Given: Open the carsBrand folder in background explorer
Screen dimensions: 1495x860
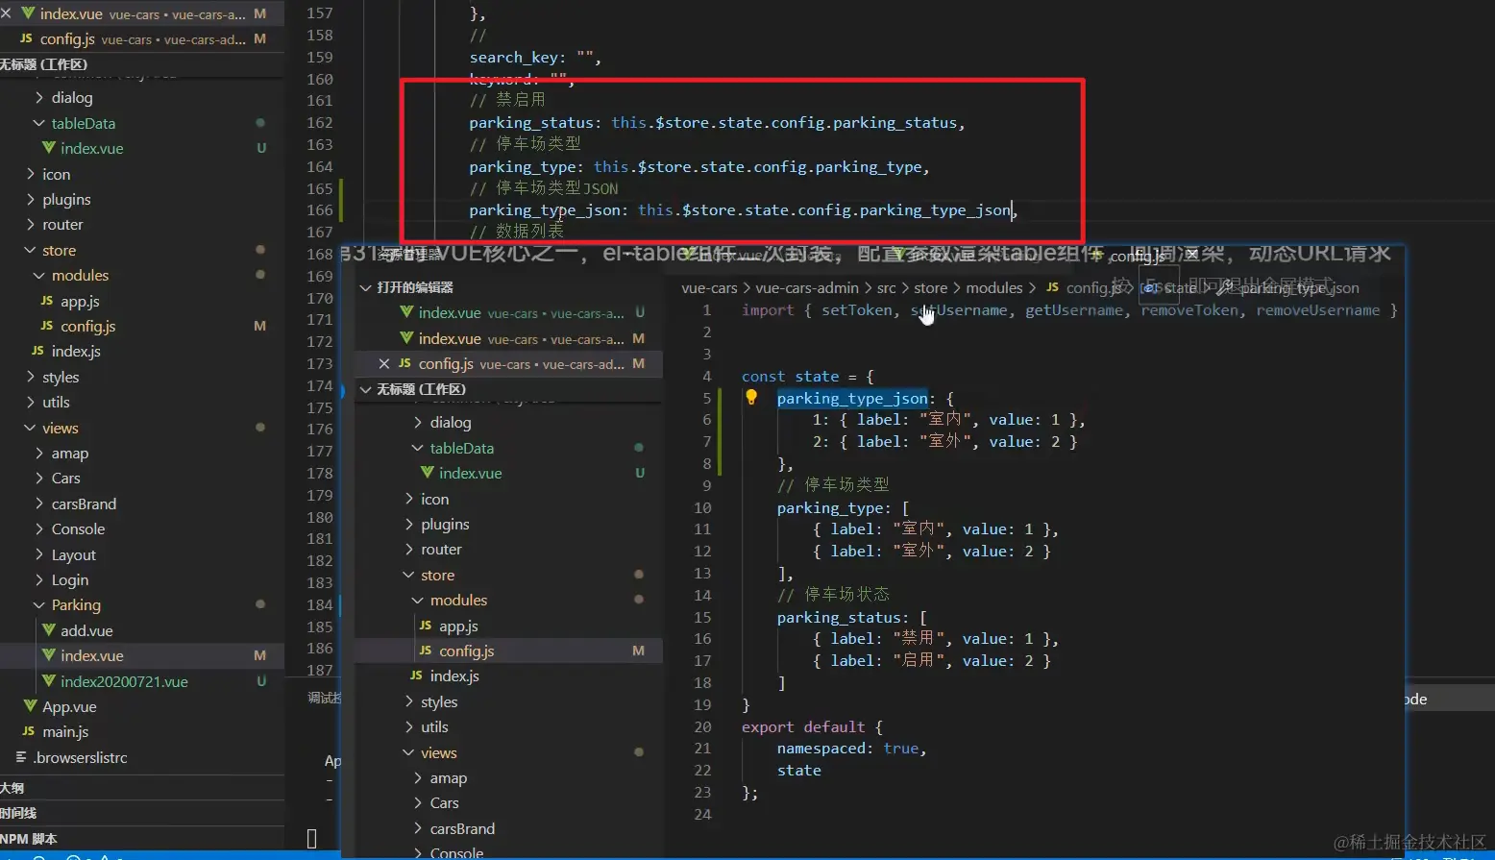Looking at the screenshot, I should 84,504.
